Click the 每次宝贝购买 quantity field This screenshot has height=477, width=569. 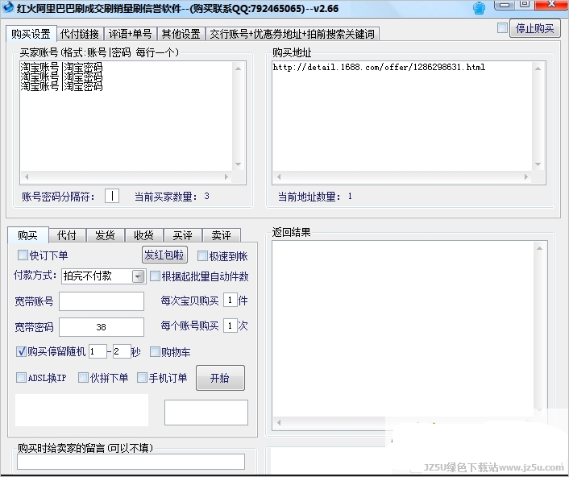[x=230, y=301]
